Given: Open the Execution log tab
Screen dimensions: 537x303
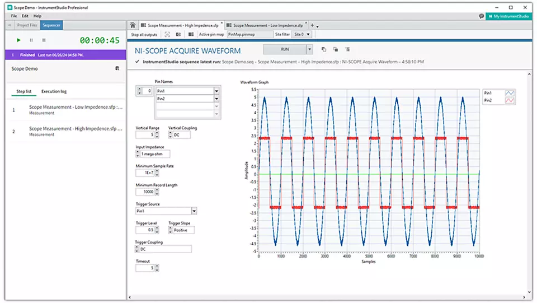Looking at the screenshot, I should (x=54, y=91).
